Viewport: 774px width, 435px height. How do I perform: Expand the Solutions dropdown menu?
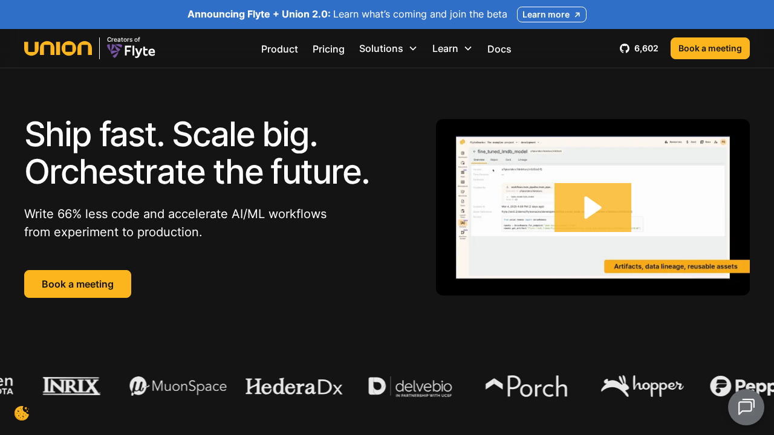388,48
